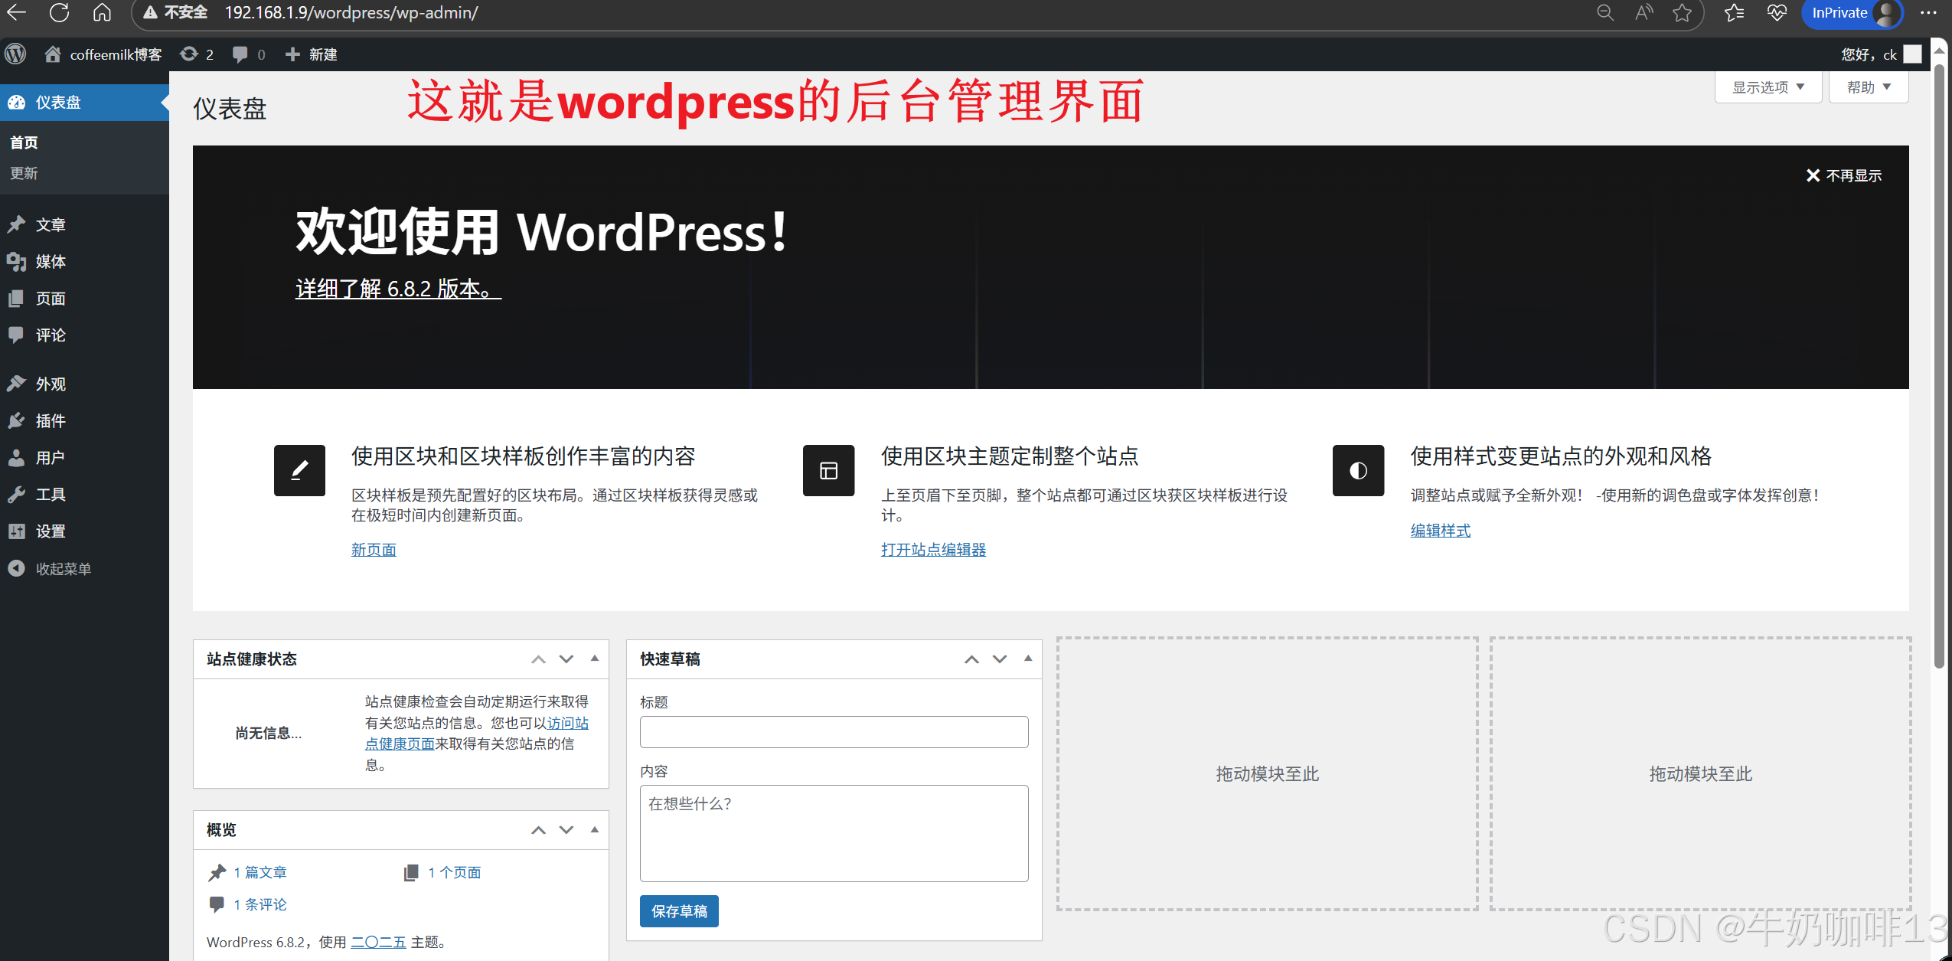Move 快速草稿 widget up
This screenshot has width=1952, height=961.
[971, 659]
